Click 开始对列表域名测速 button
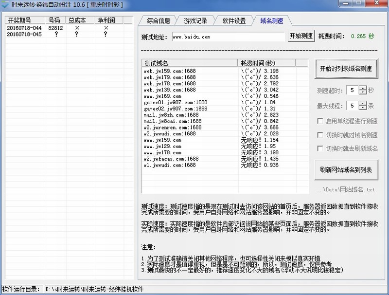Viewport: 389px width, 295px height. coord(346,69)
